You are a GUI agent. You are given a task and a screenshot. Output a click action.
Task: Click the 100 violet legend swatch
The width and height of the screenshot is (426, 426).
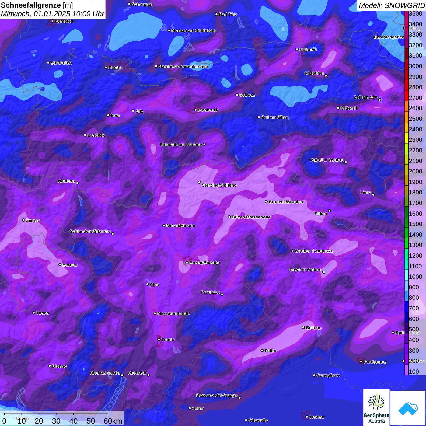coord(407,370)
